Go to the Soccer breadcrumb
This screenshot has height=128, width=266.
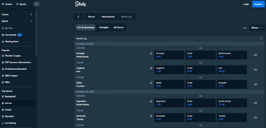(91, 17)
